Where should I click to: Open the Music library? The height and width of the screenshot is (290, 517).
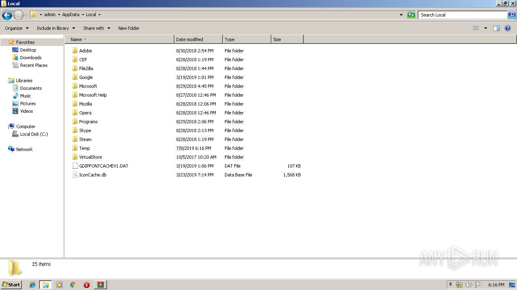point(25,96)
